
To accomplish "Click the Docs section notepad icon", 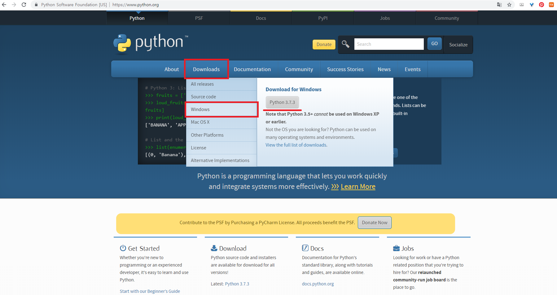I will coord(305,248).
